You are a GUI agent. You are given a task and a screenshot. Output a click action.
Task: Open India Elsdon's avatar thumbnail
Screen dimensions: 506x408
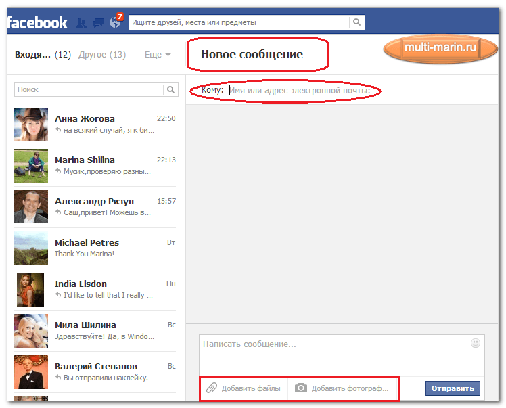[30, 290]
